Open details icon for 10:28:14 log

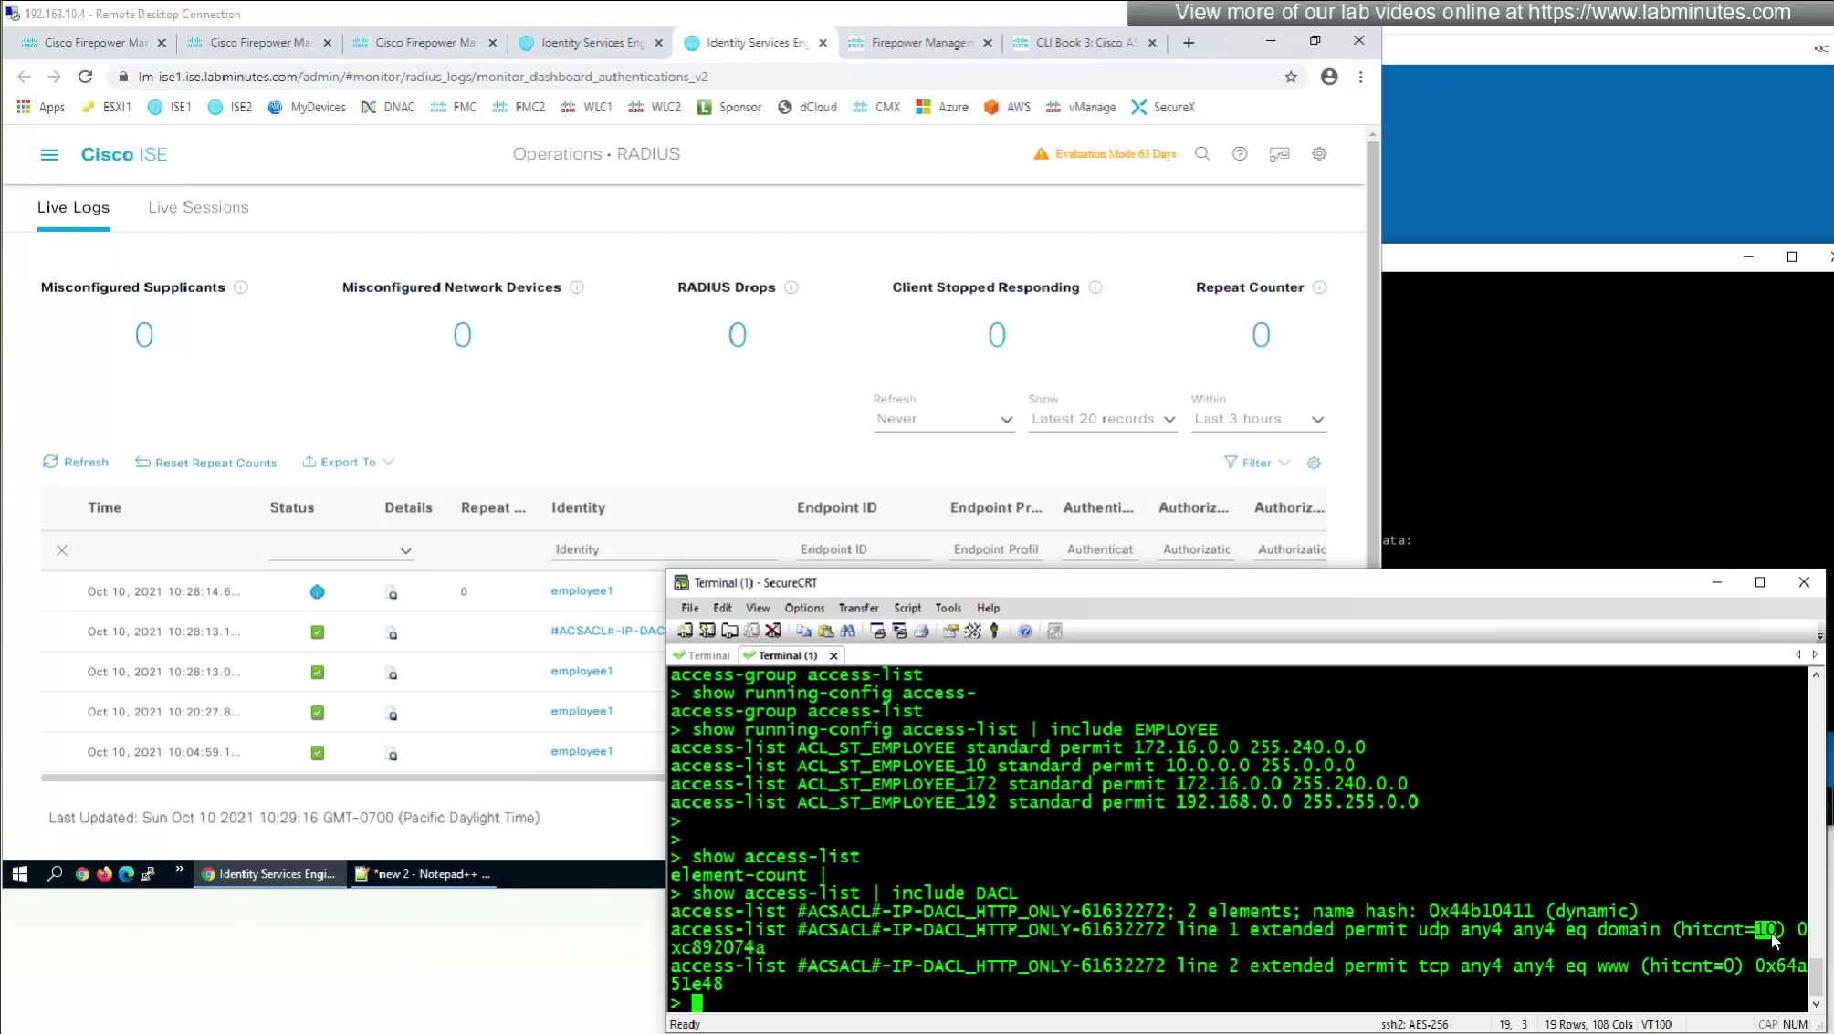pos(392,592)
